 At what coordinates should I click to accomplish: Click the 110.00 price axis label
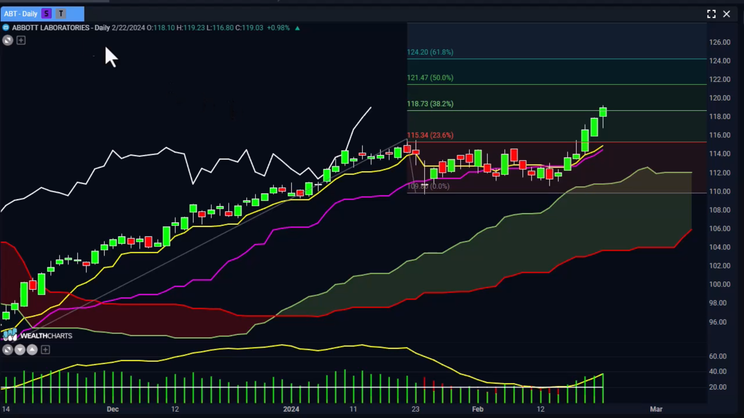click(x=720, y=191)
